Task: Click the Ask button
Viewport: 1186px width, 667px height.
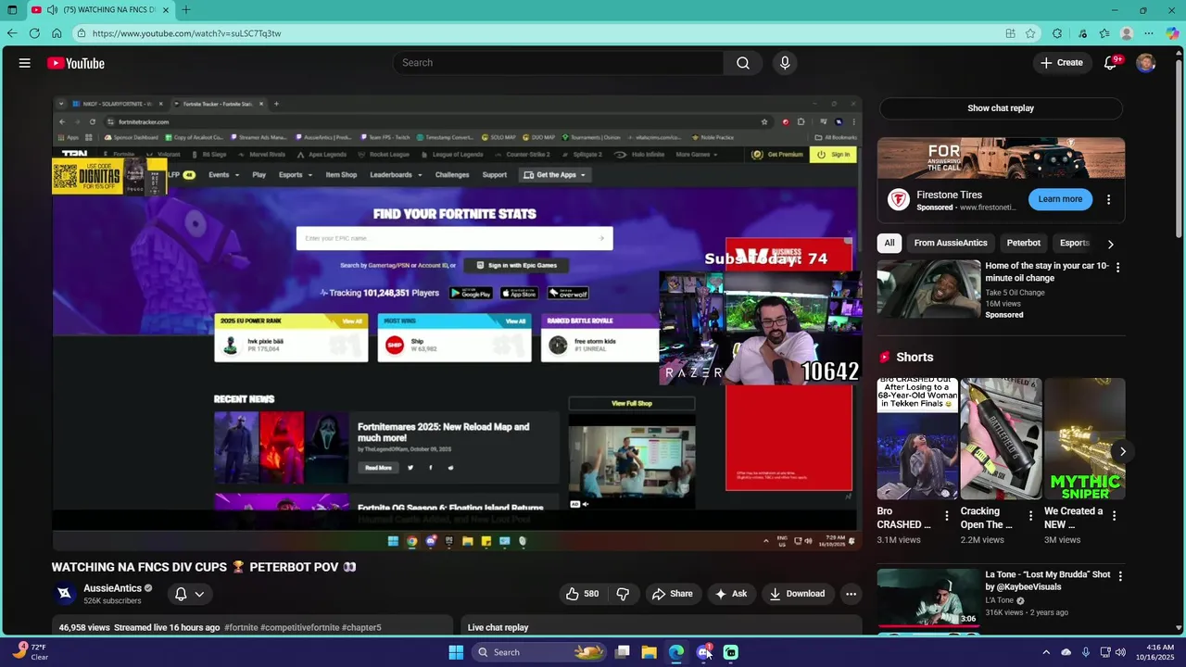Action: tap(731, 594)
